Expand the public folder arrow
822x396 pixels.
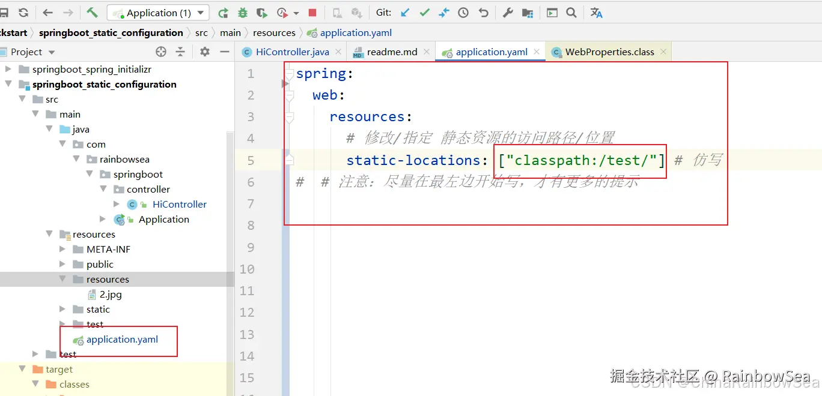62,264
